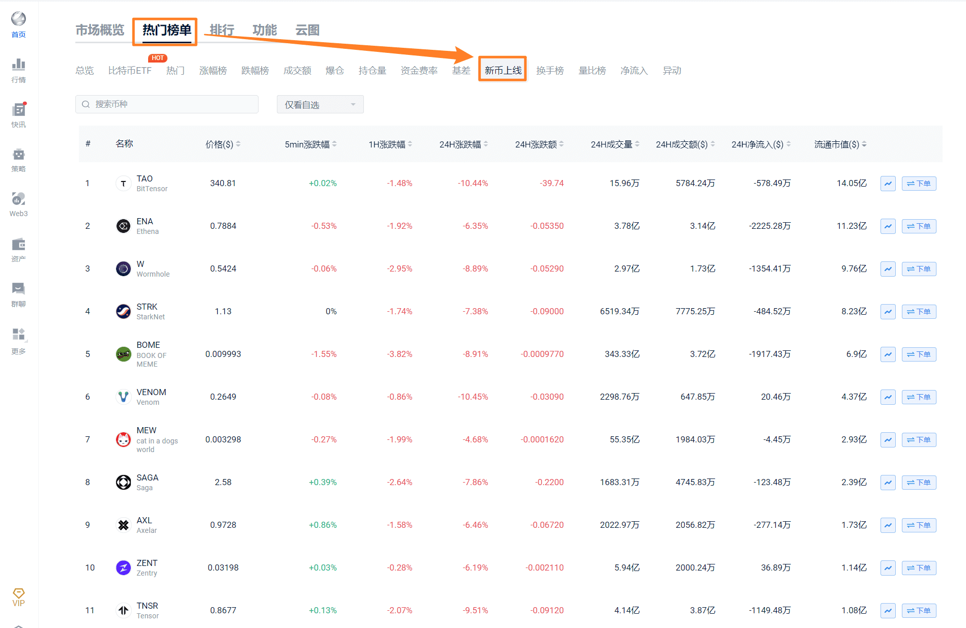
Task: Select the 总览 sub-tab
Action: coord(84,71)
